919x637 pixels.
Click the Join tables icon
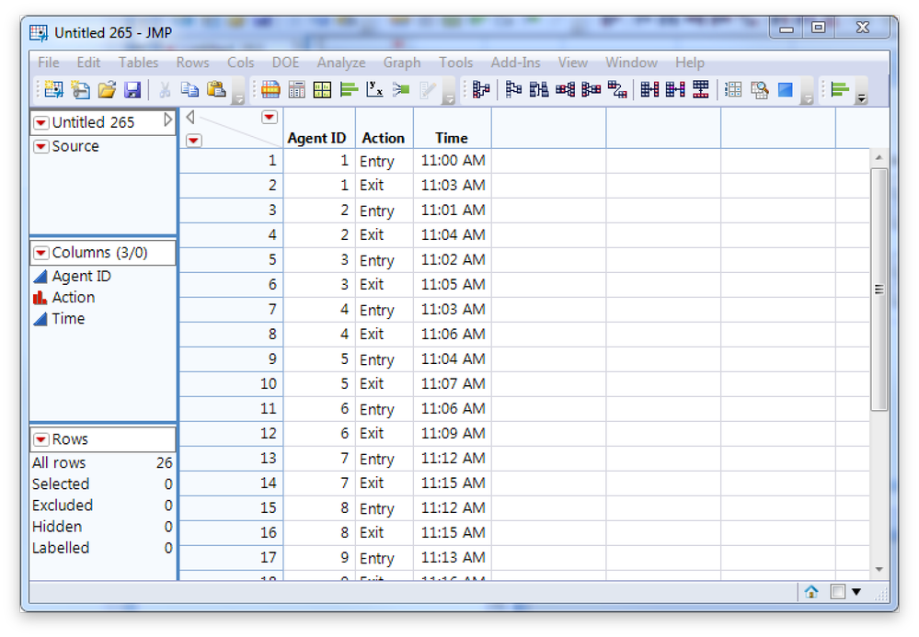click(649, 89)
